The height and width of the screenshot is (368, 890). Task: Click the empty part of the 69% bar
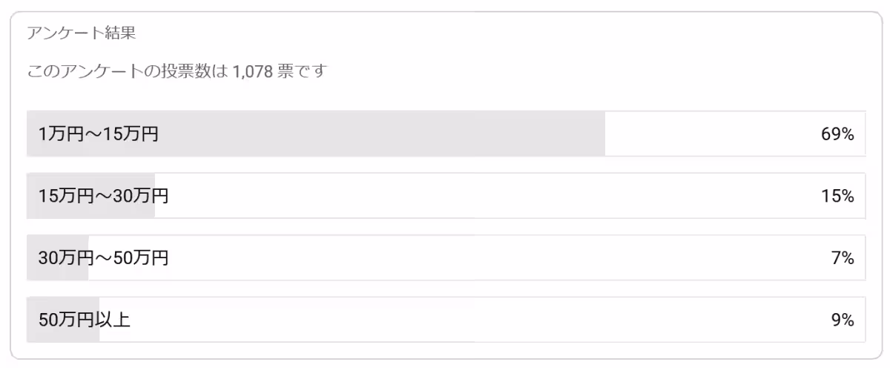tap(735, 134)
